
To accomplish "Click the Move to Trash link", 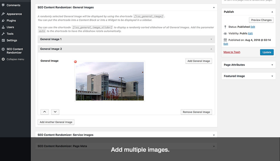I will (232, 52).
